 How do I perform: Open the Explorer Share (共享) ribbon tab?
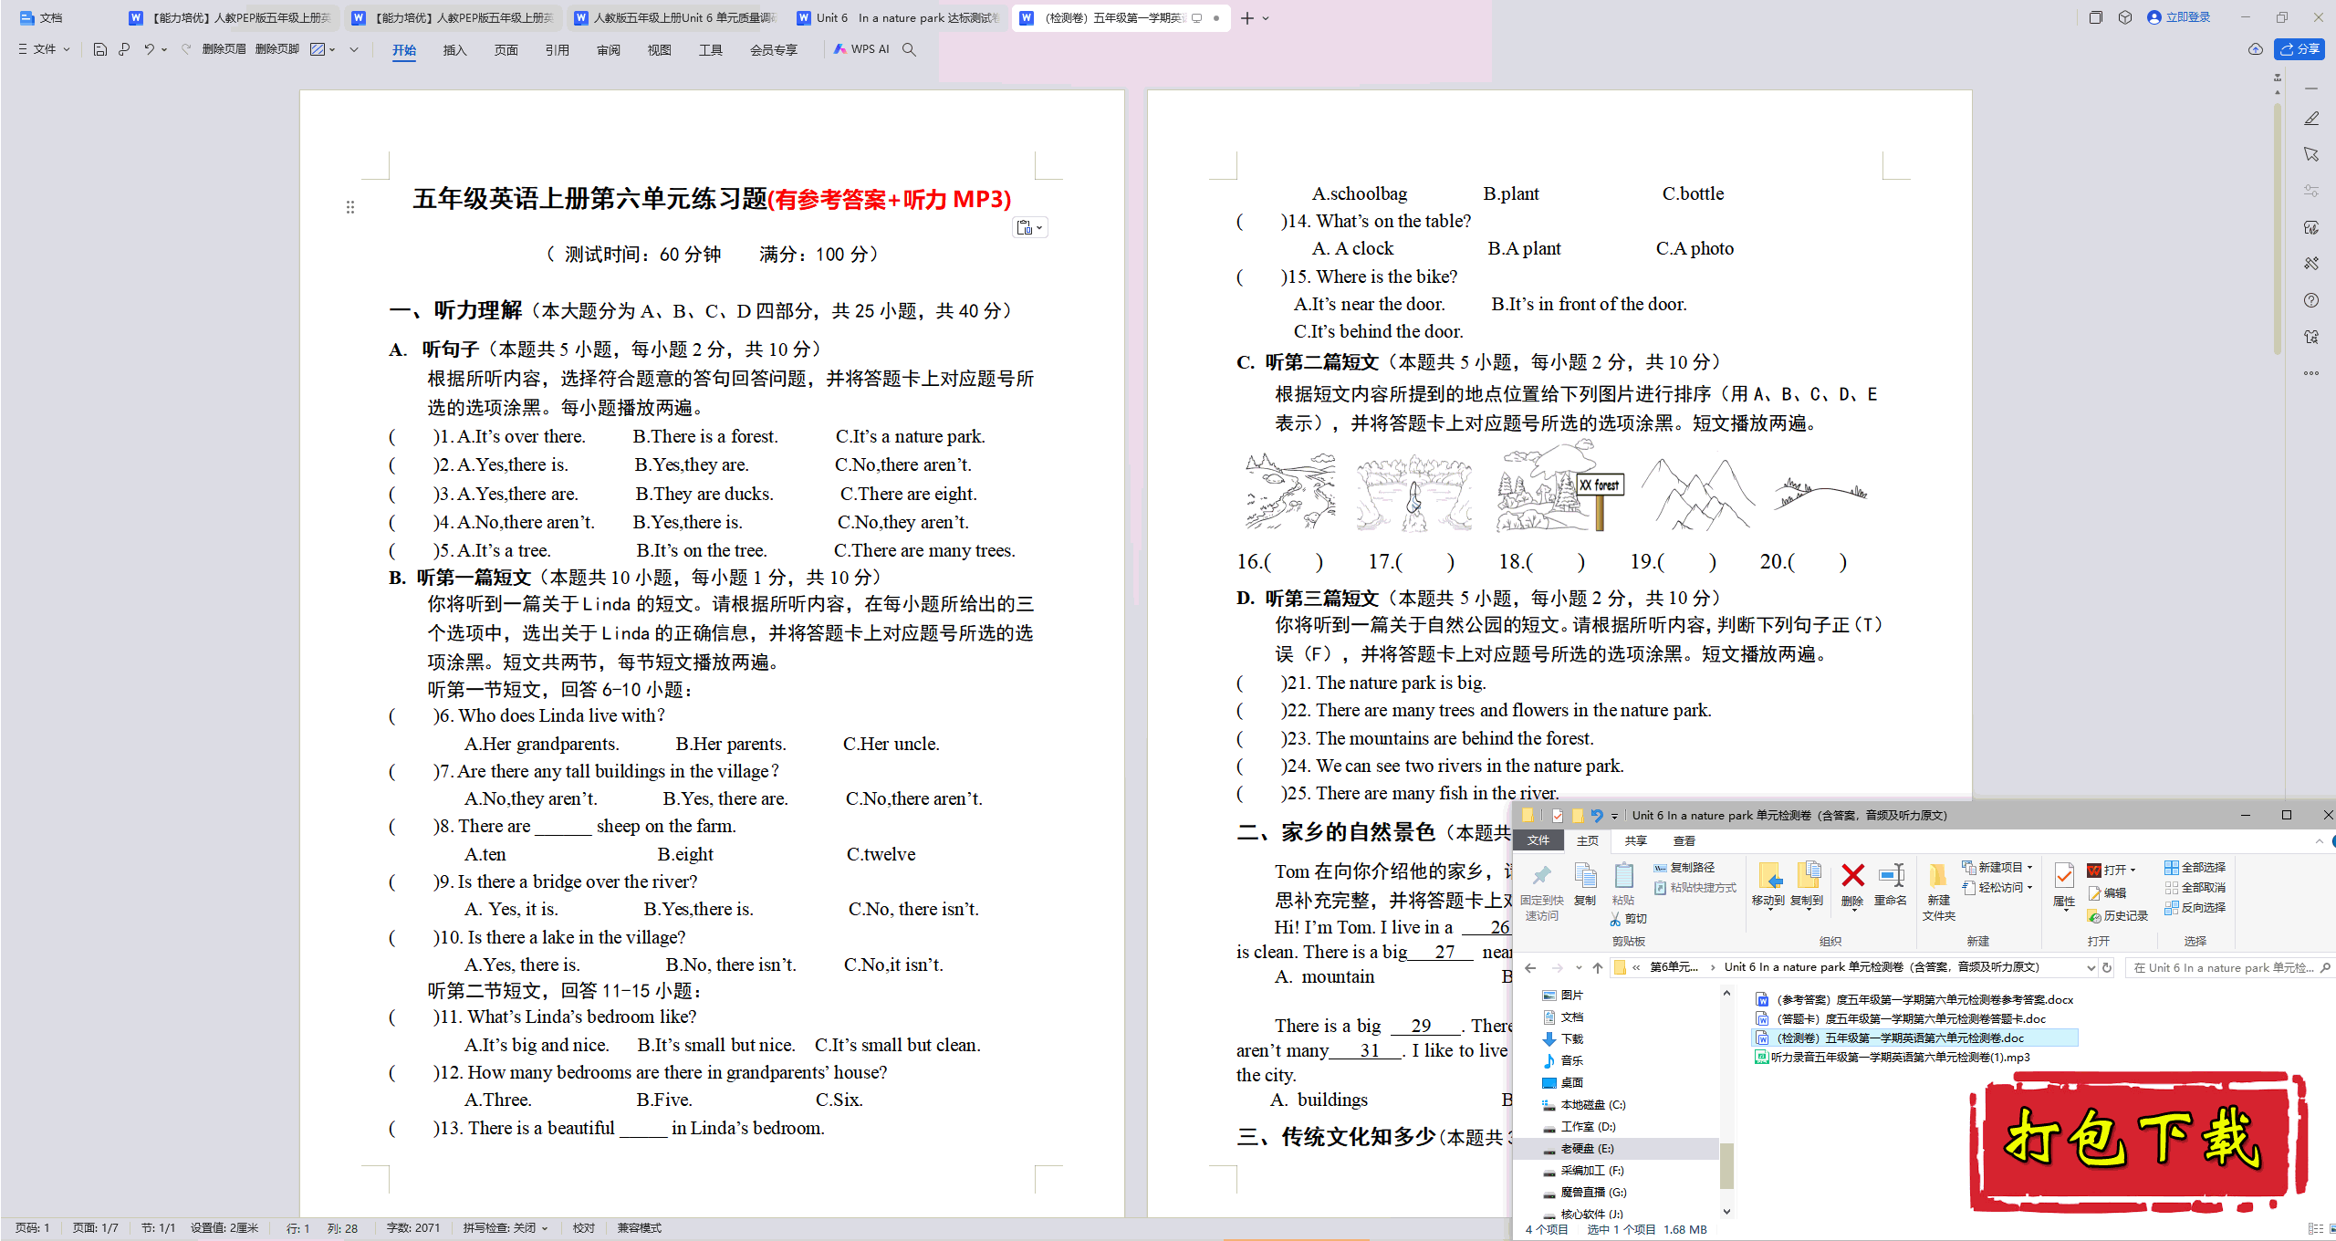pos(1636,840)
